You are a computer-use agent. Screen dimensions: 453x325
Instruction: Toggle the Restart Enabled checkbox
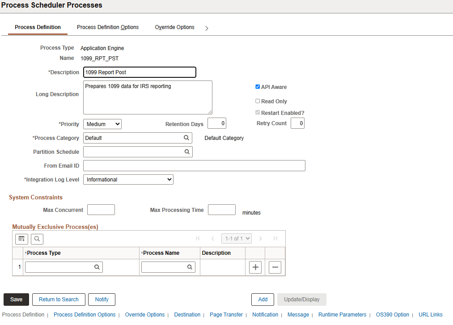click(258, 113)
